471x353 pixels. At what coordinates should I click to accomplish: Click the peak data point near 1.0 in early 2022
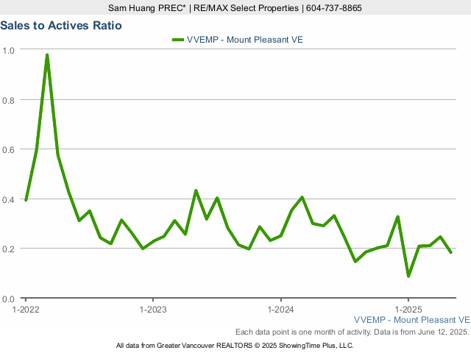tap(47, 55)
